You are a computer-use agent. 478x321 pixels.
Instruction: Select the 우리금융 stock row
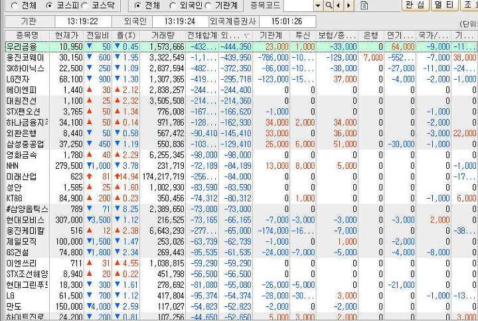pyautogui.click(x=241, y=47)
